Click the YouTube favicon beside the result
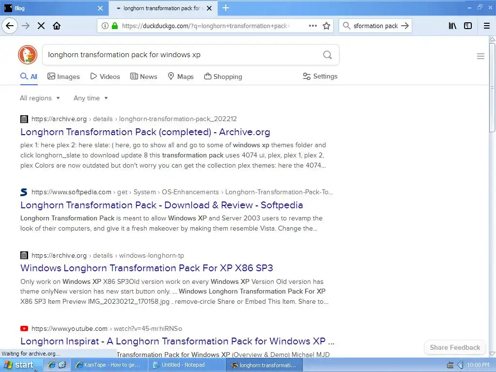Viewport: 496px width, 372px height. coord(24,329)
